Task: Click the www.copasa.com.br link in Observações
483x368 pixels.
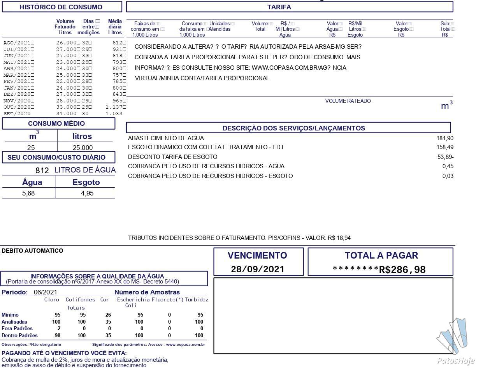Action: coord(185,345)
